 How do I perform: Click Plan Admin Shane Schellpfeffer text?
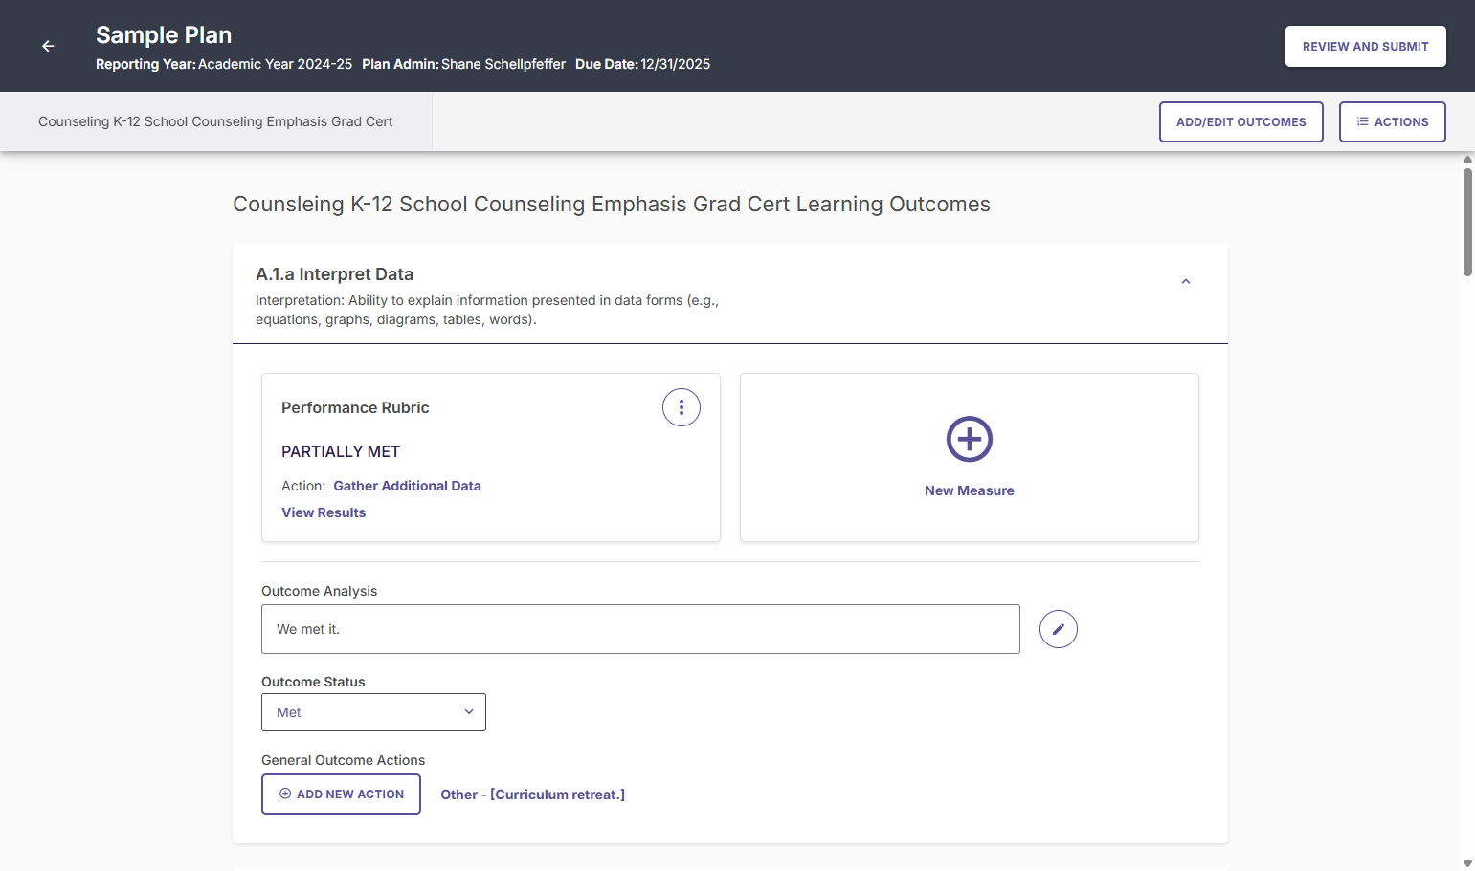[463, 64]
